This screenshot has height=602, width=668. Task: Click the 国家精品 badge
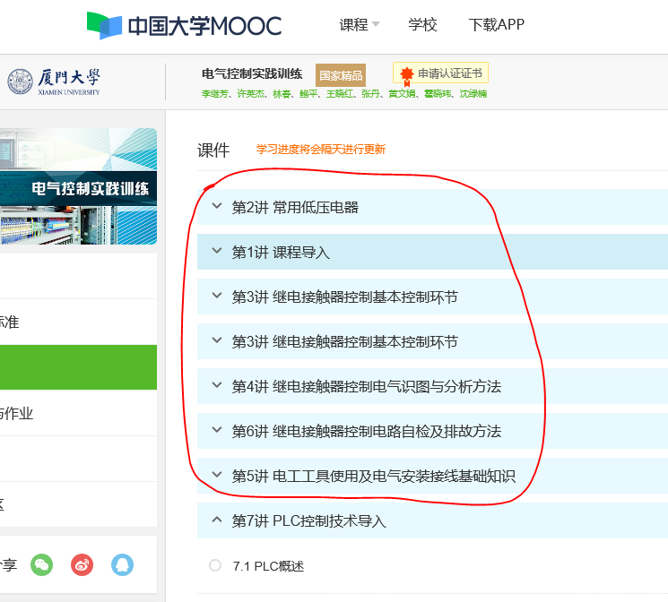point(341,75)
